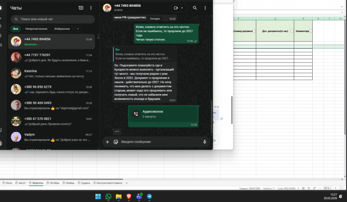Select the Все chat filter

click(x=15, y=29)
